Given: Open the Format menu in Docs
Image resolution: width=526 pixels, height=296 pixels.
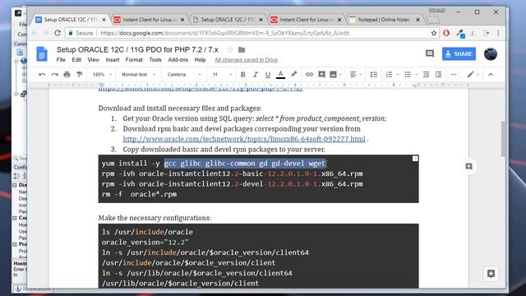Looking at the screenshot, I should click(x=134, y=60).
